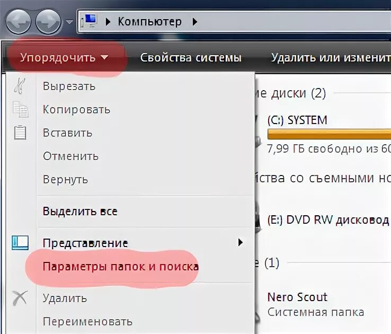Click the Системная папка label
This screenshot has width=391, height=334.
click(x=316, y=312)
